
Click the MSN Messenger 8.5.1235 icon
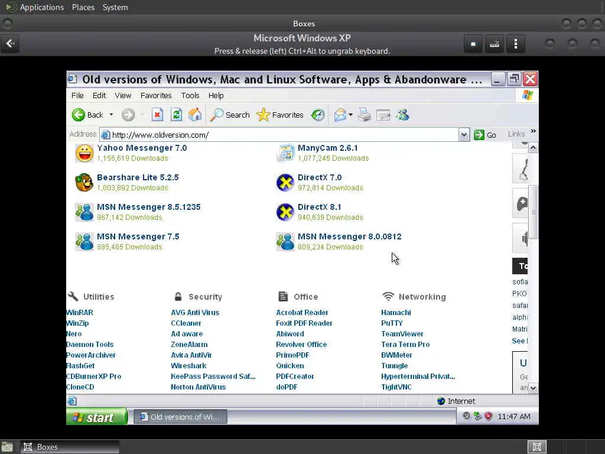coord(84,212)
